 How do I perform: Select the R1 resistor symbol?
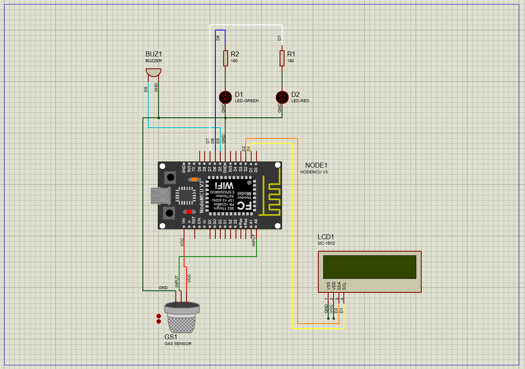[x=282, y=58]
